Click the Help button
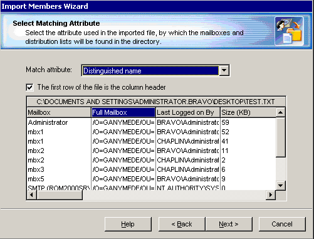This screenshot has height=239, width=314. coord(128,224)
